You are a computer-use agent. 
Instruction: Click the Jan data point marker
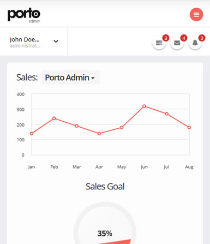[32, 134]
